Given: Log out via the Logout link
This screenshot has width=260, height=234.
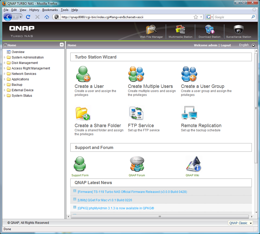Looking at the screenshot, I should click(226, 45).
